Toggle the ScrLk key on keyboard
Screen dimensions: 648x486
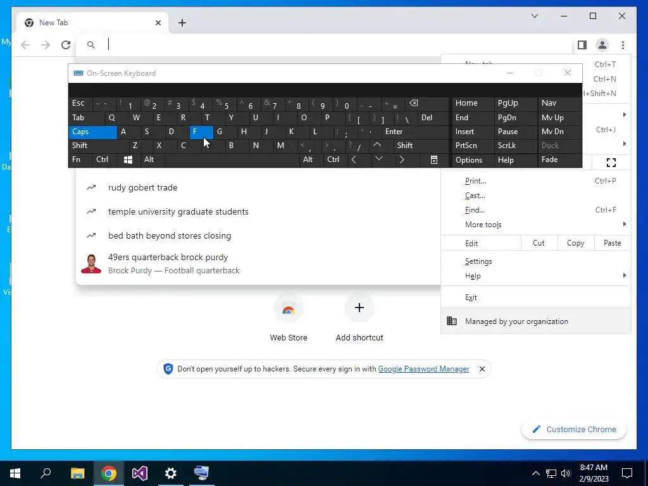point(515,146)
